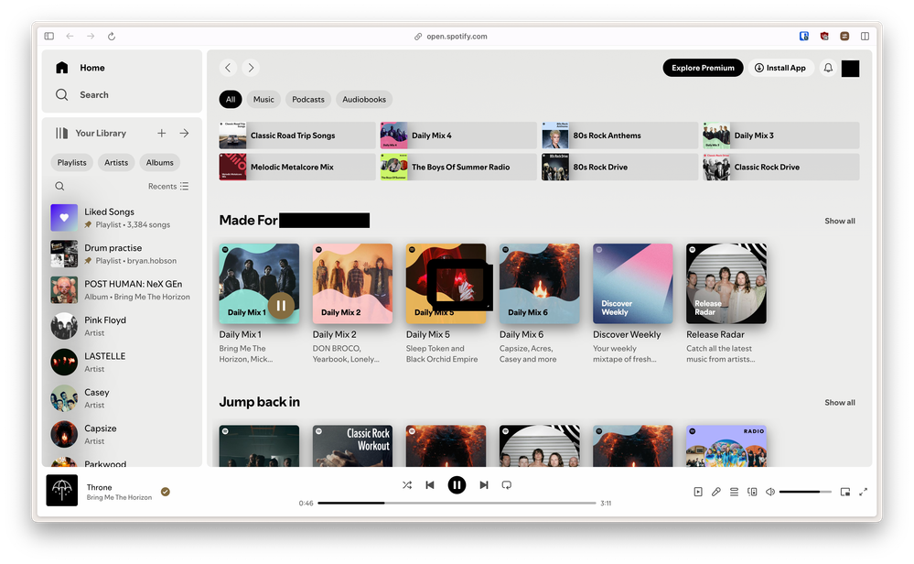
Task: Open the Daily Mix 2 cover
Action: point(352,284)
